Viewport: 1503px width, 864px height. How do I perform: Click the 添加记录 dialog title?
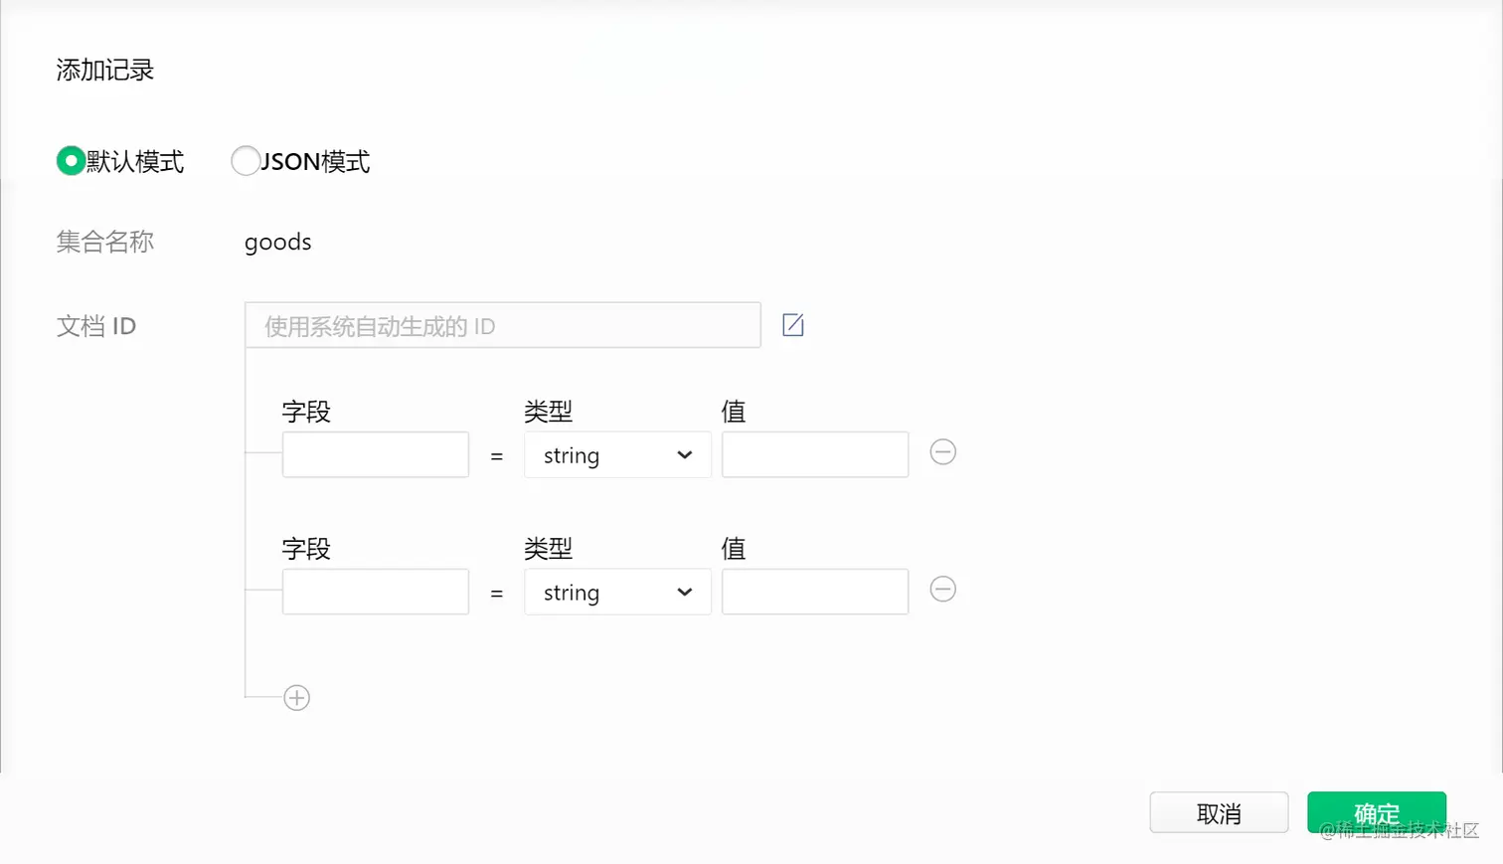[105, 71]
